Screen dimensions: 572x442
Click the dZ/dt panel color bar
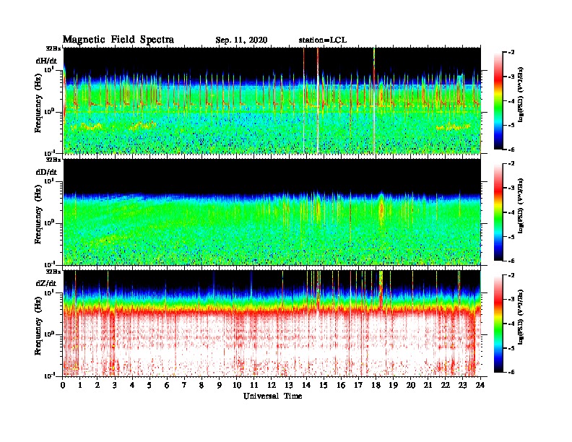tap(498, 324)
